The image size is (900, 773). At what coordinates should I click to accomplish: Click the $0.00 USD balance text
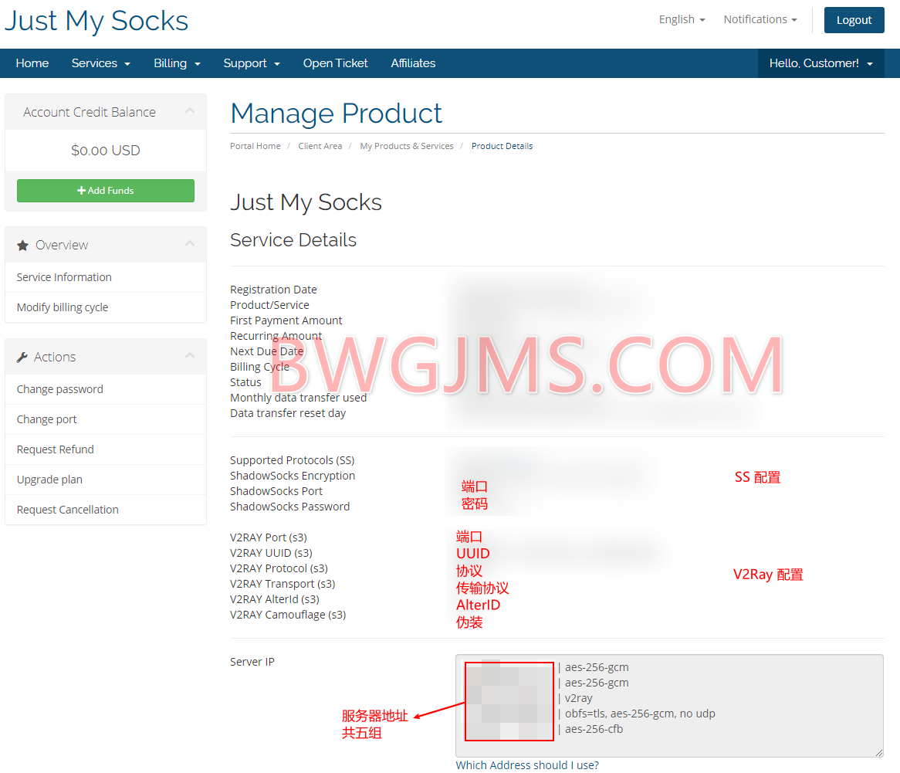(106, 151)
